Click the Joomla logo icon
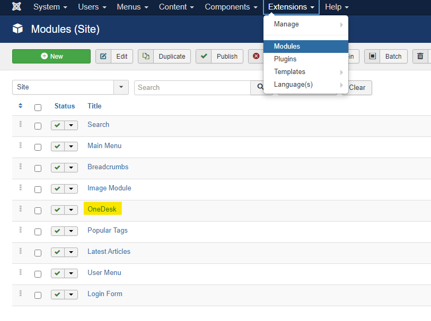This screenshot has width=431, height=321. (x=17, y=7)
